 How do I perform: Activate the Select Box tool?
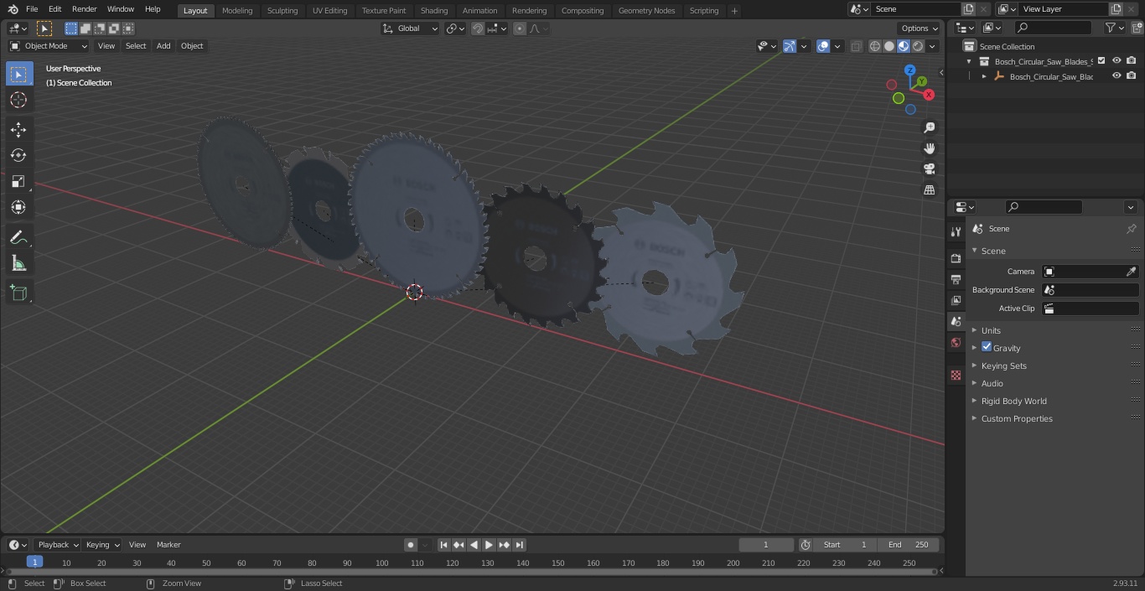tap(18, 74)
